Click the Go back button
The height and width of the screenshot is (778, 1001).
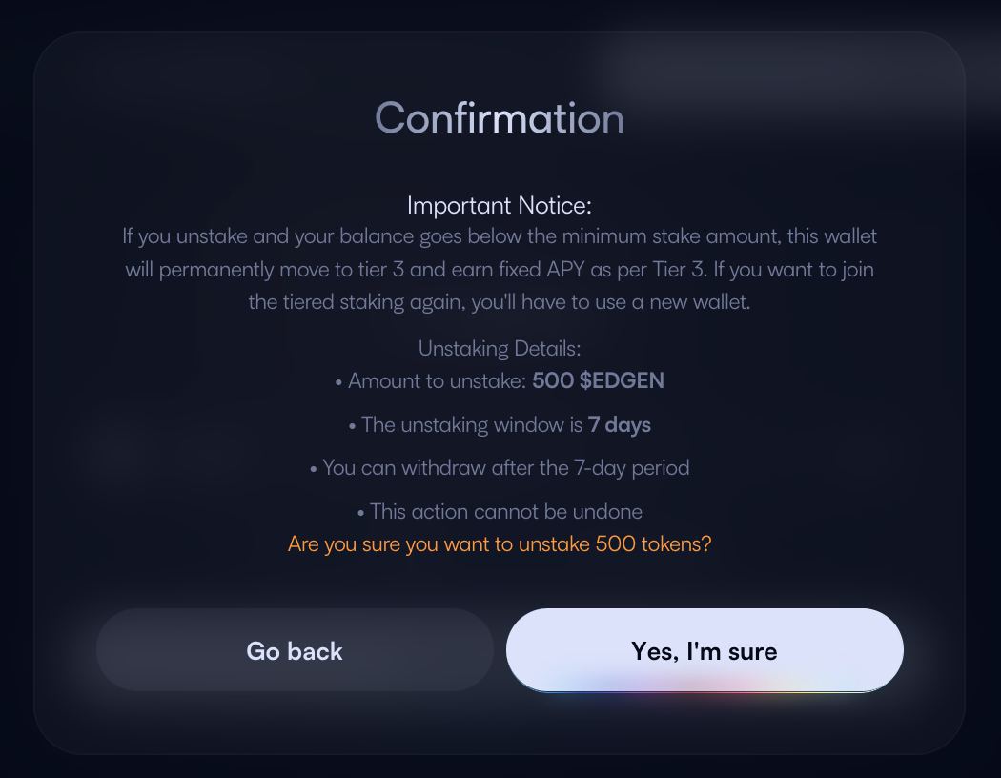point(295,650)
